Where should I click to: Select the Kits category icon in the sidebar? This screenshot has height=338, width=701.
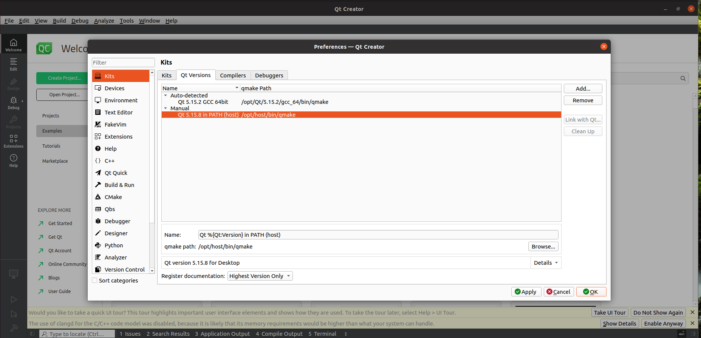click(98, 76)
